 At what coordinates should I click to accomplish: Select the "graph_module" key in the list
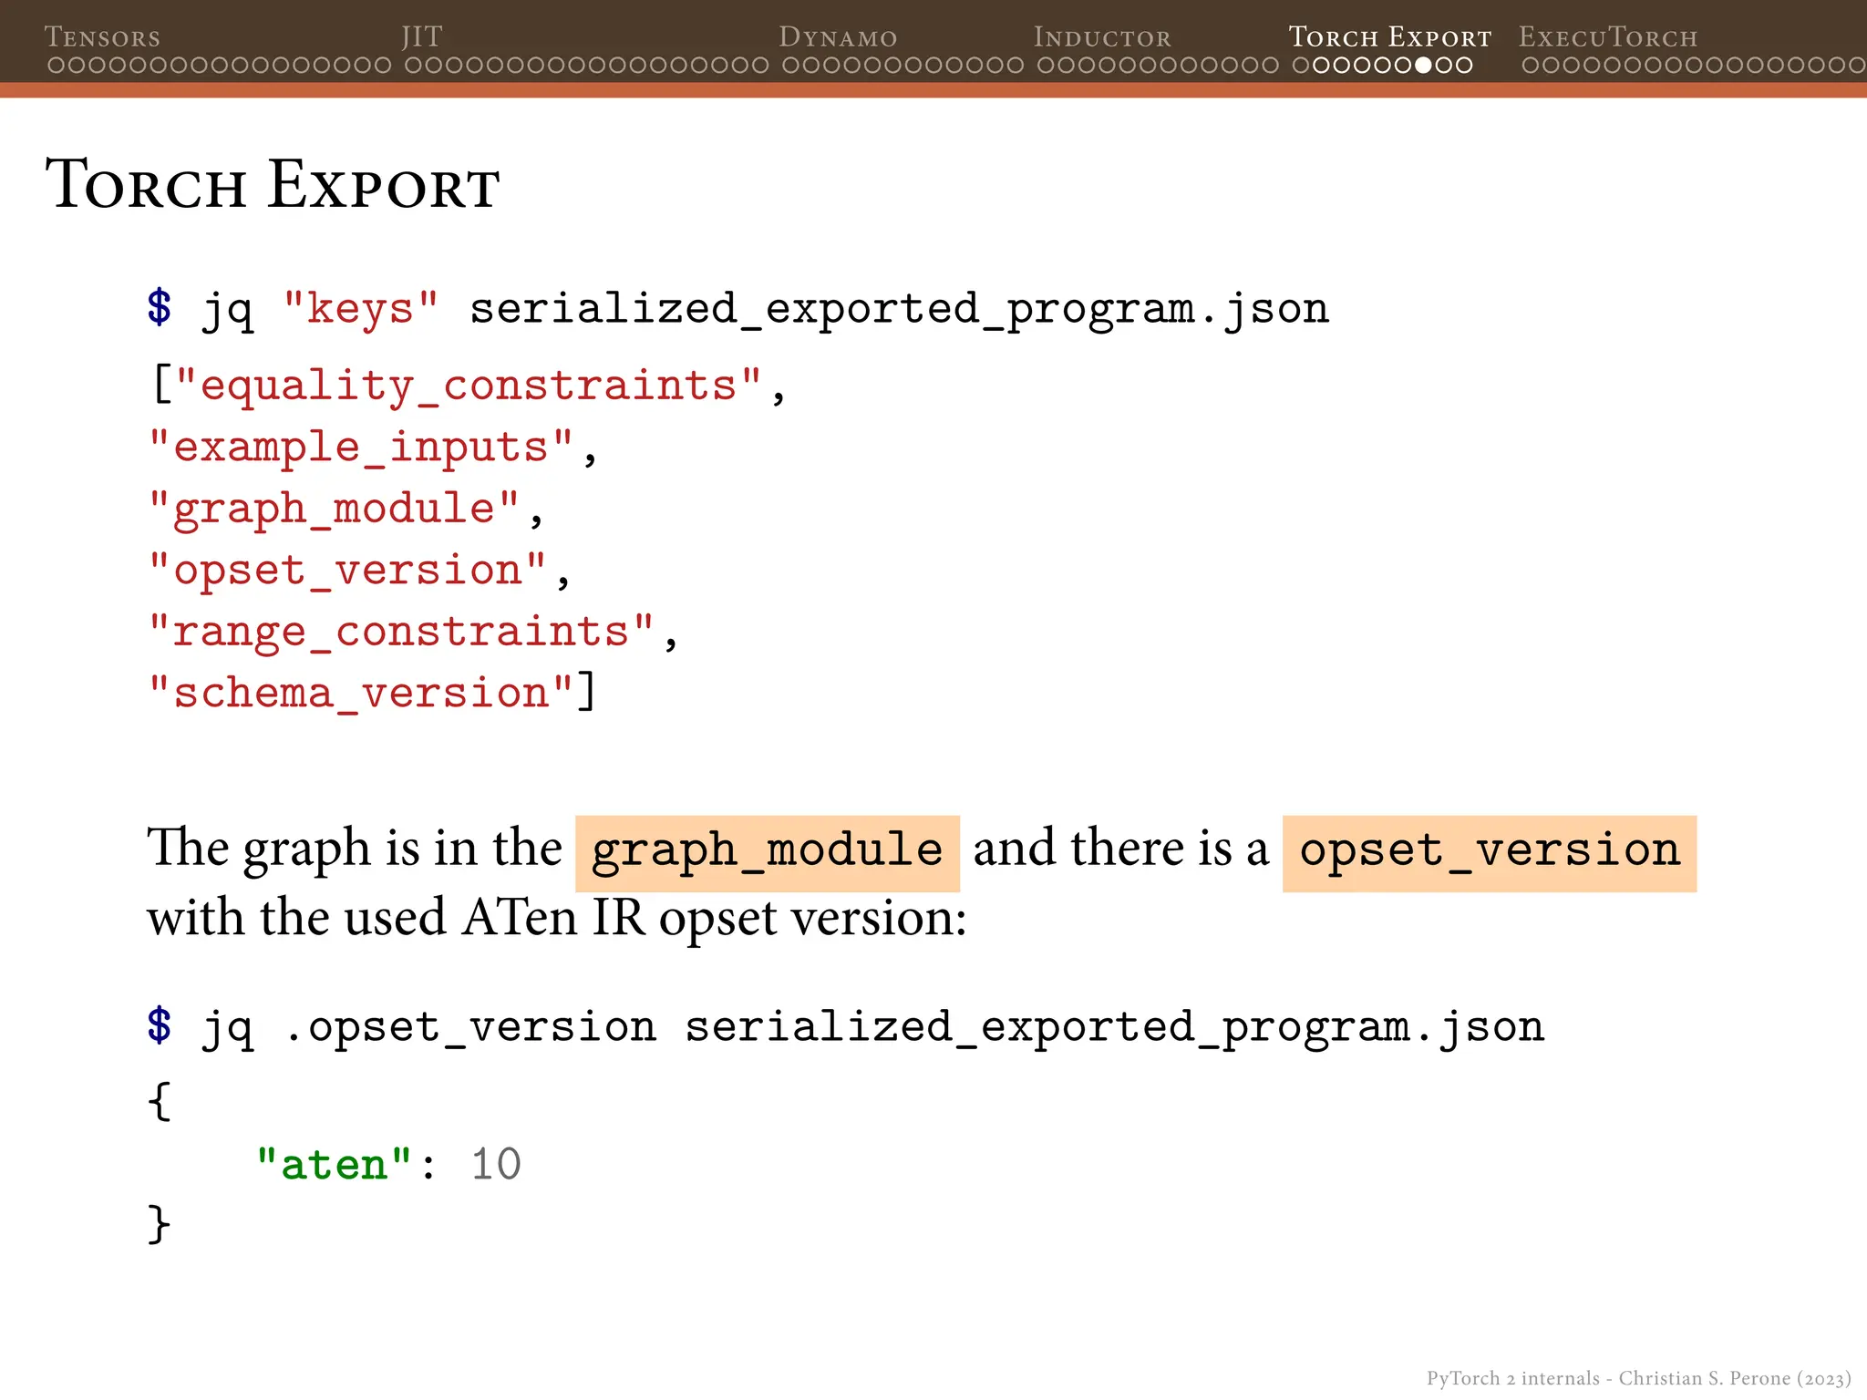point(334,509)
